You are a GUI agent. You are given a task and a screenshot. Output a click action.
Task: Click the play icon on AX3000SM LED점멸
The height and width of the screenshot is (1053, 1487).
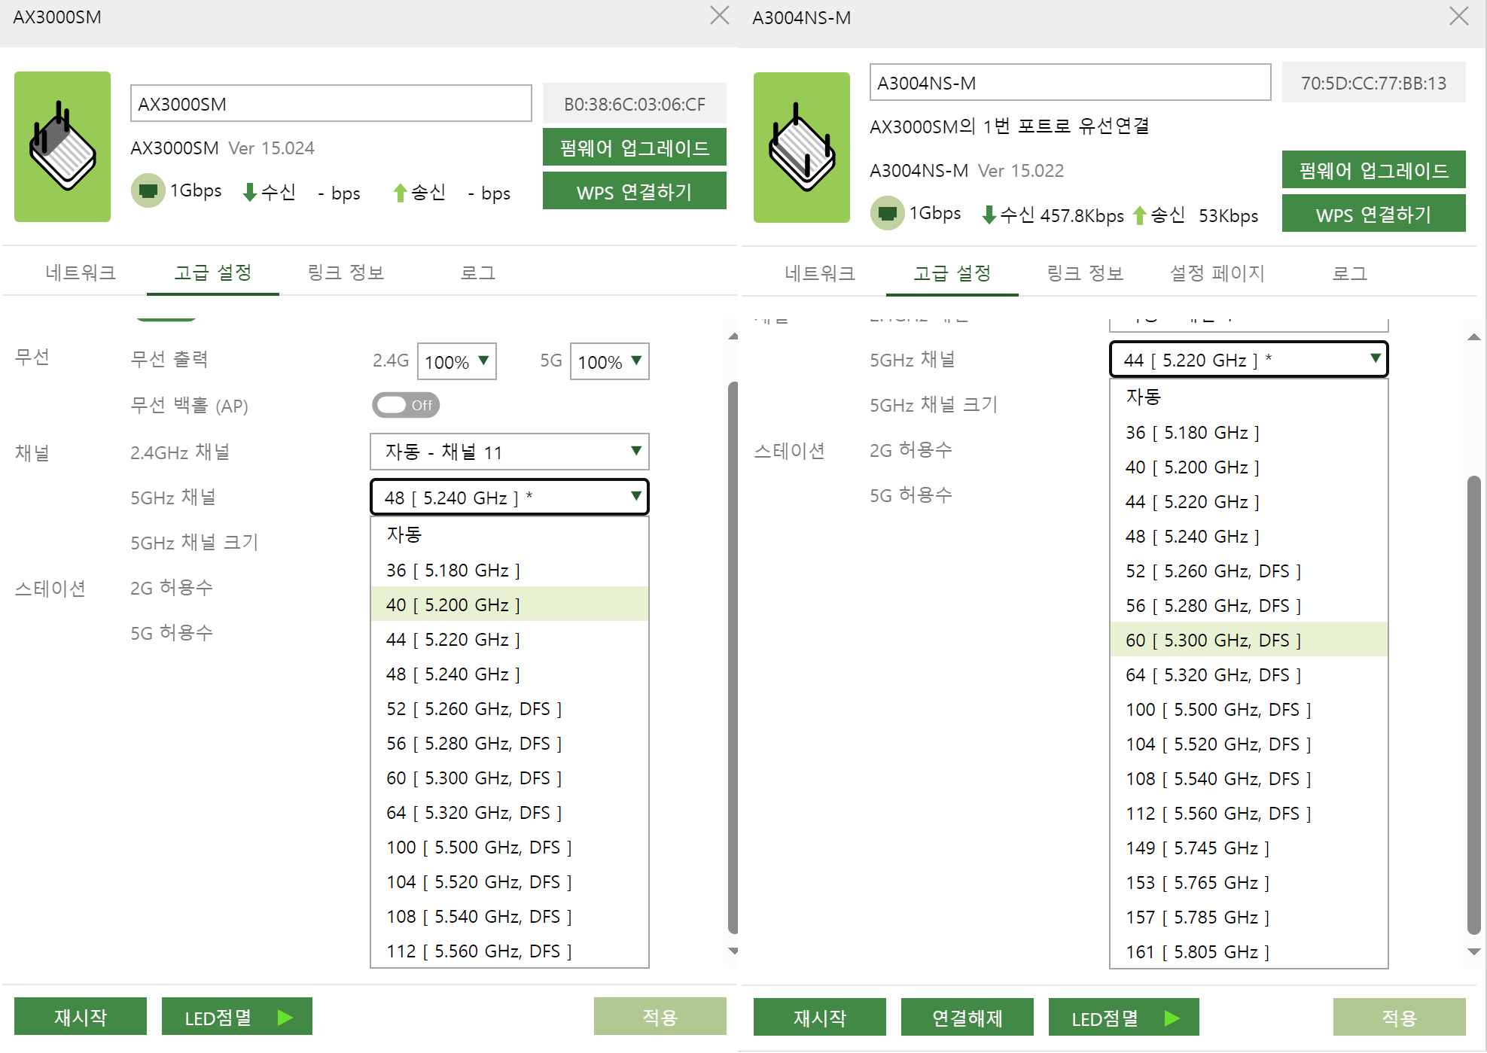click(285, 1018)
